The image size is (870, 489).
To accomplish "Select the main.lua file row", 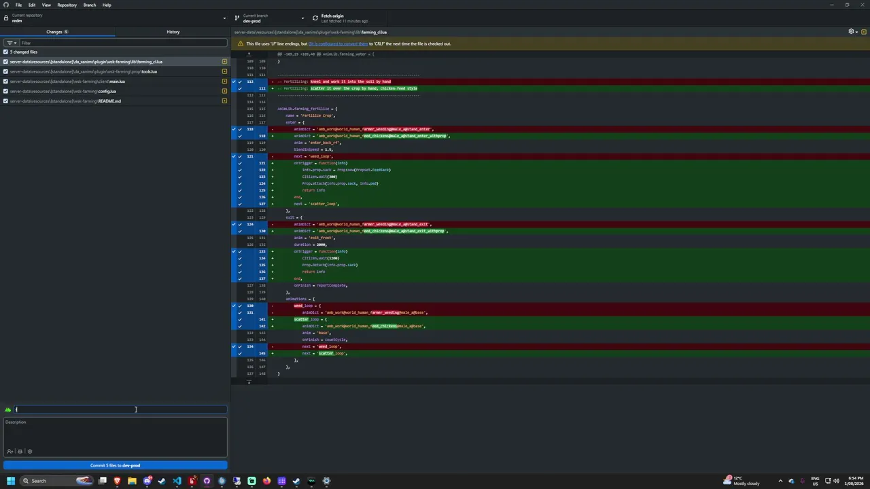I will pos(115,81).
